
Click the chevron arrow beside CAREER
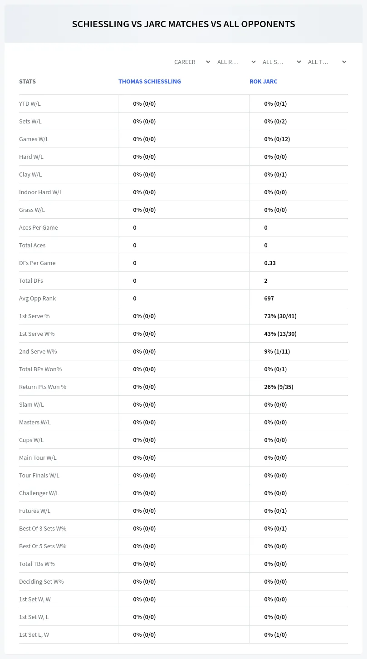point(208,62)
